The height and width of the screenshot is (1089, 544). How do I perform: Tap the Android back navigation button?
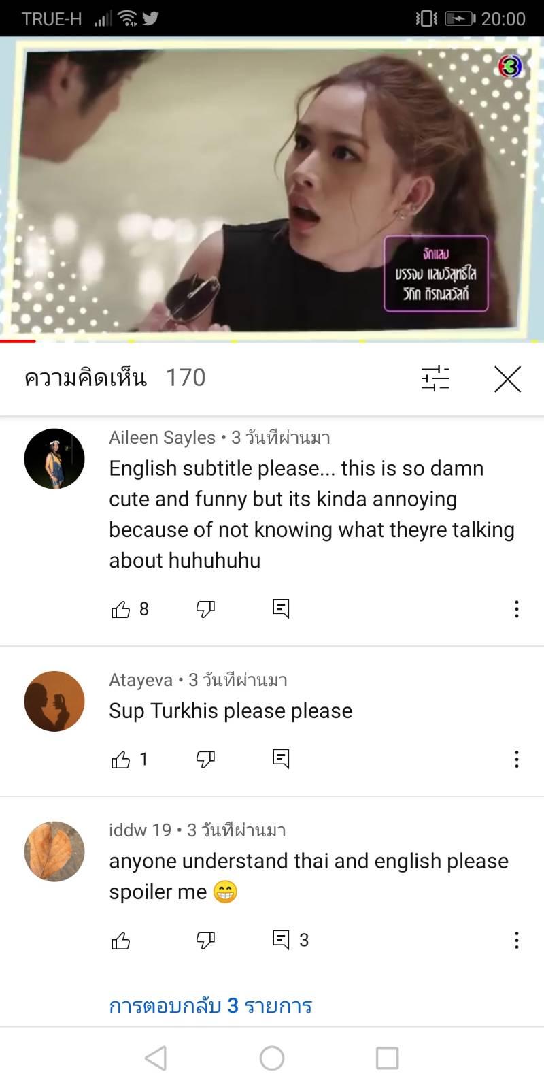coord(156,1058)
